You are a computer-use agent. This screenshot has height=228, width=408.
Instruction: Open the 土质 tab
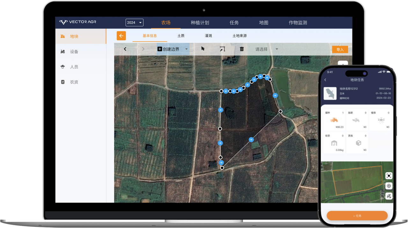click(x=181, y=36)
